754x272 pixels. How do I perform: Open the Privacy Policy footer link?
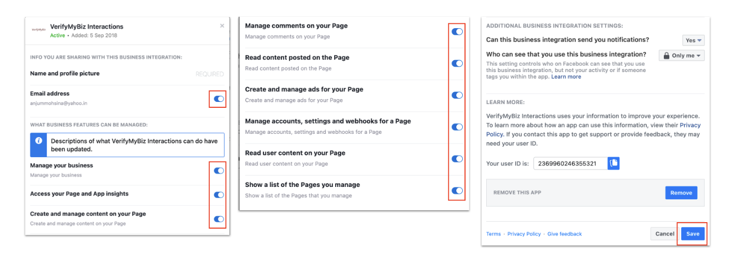(524, 234)
